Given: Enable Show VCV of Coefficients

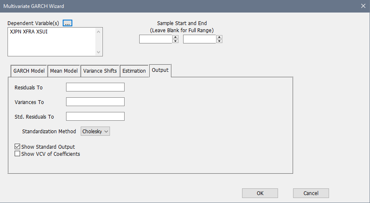Looking at the screenshot, I should click(18, 154).
